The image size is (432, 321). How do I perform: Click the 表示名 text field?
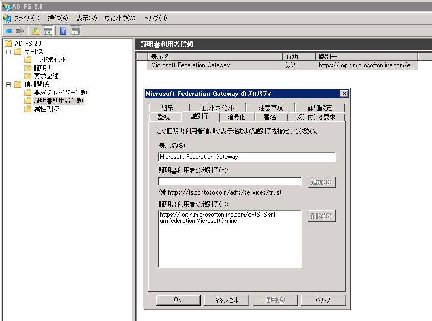tap(247, 157)
